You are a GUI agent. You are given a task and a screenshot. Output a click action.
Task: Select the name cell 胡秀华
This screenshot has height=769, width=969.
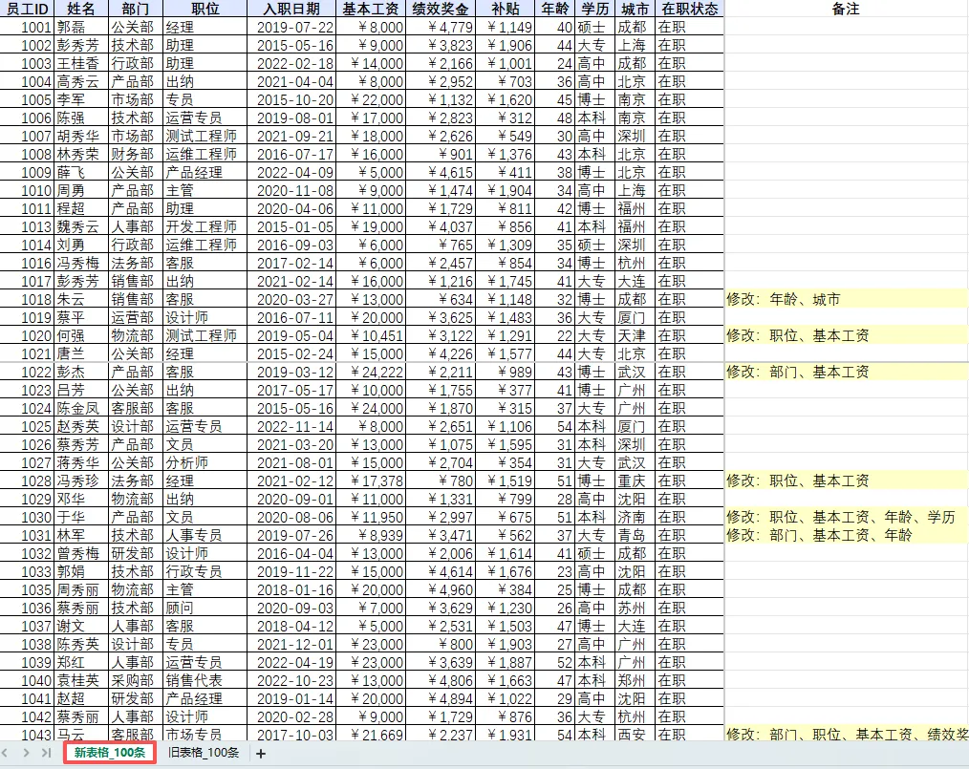click(x=81, y=136)
